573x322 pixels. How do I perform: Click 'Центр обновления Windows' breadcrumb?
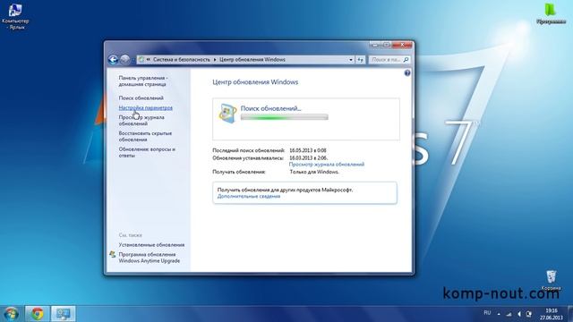[252, 60]
